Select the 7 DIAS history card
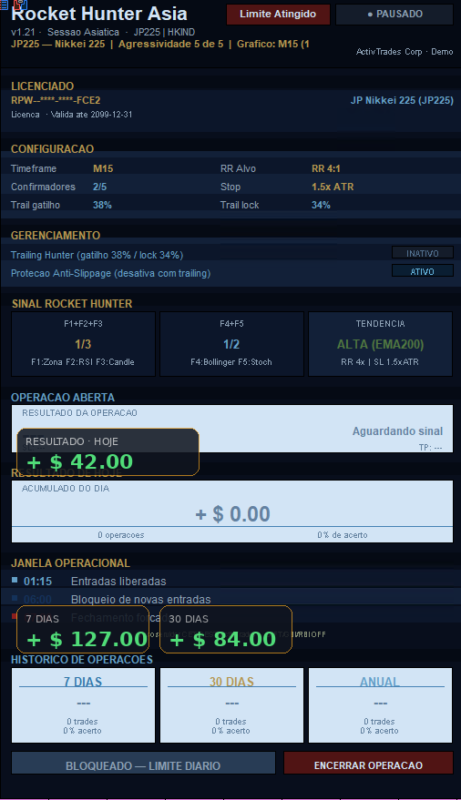Image resolution: width=461 pixels, height=800 pixels. click(83, 705)
